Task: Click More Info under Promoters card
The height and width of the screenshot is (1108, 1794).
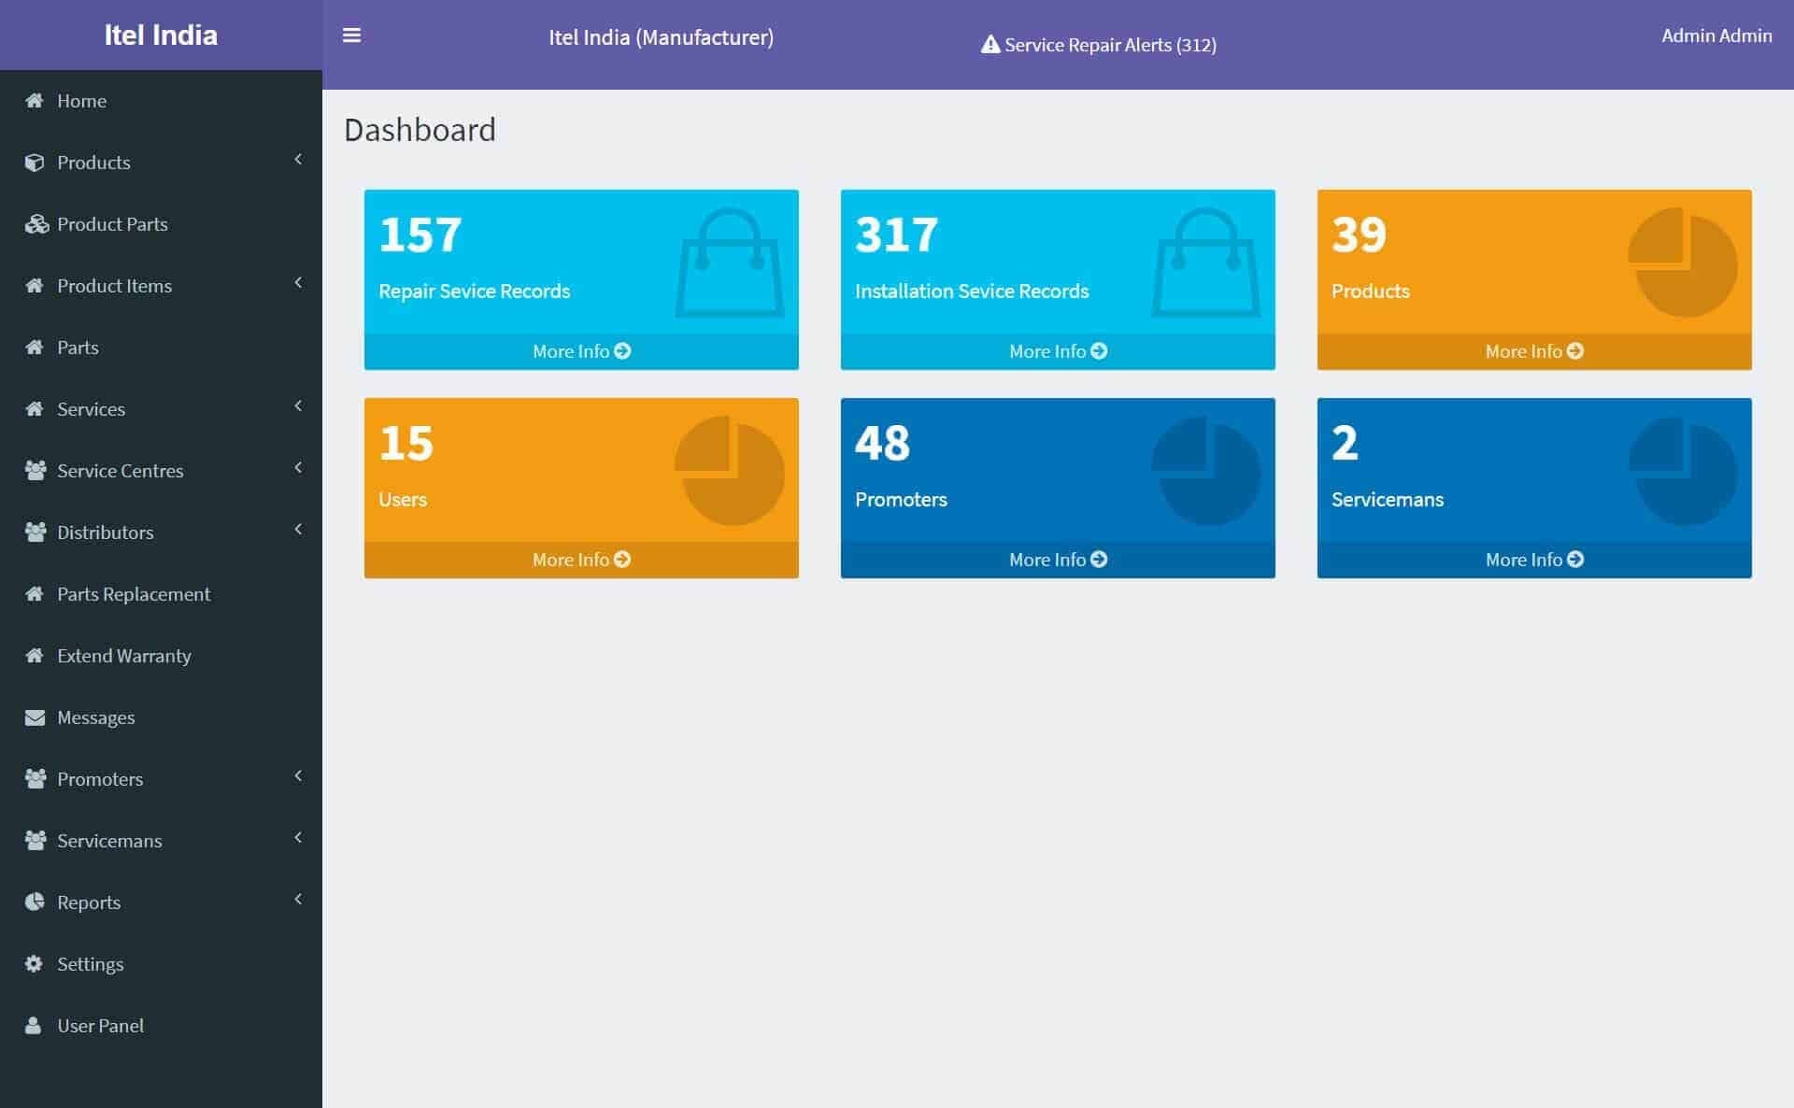Action: (1057, 560)
